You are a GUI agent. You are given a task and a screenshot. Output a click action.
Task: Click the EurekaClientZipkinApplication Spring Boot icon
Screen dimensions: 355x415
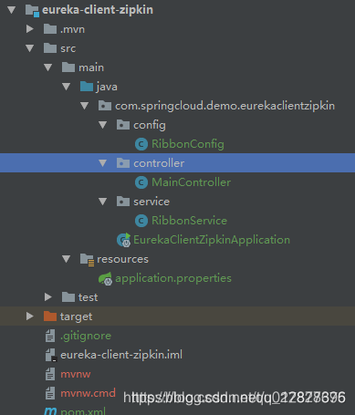pos(124,240)
